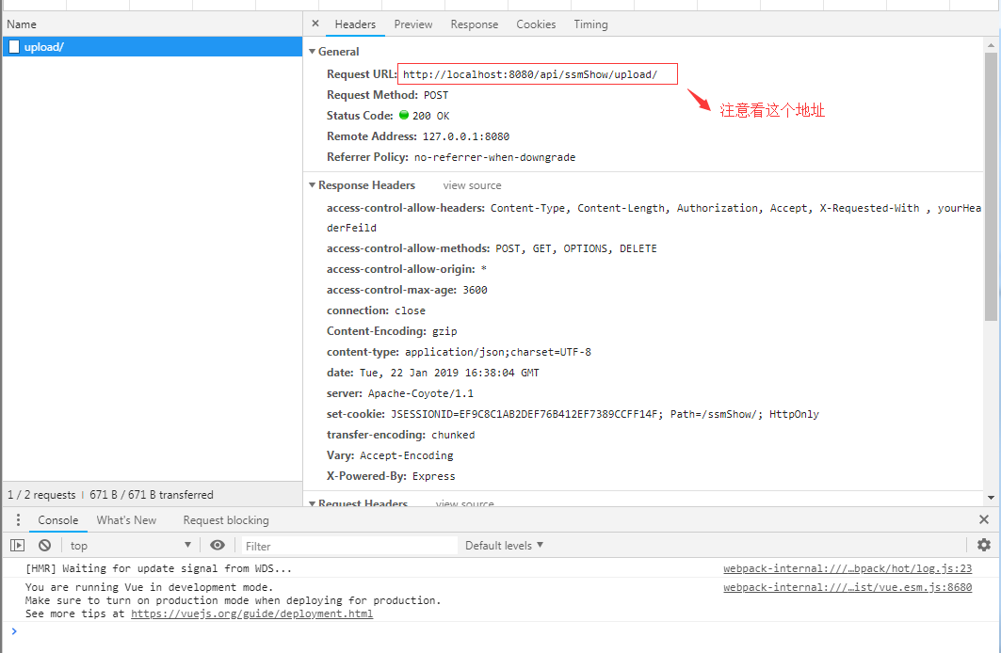This screenshot has width=1001, height=653.
Task: Open the Default levels dropdown
Action: pos(504,545)
